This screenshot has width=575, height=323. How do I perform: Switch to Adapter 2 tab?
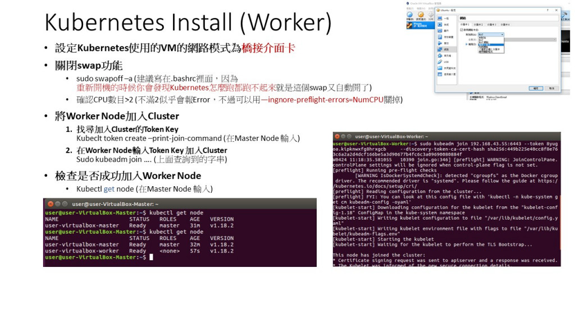478,25
